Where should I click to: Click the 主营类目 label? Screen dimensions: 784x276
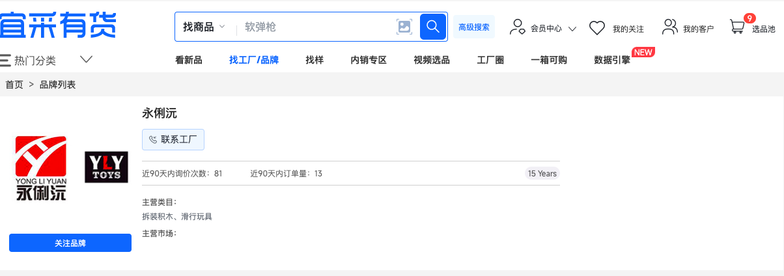tap(159, 202)
